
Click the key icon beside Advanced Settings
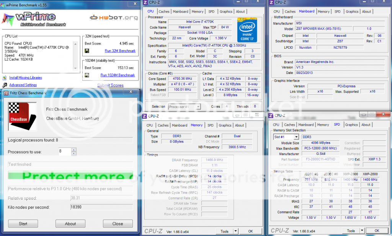click(5, 85)
